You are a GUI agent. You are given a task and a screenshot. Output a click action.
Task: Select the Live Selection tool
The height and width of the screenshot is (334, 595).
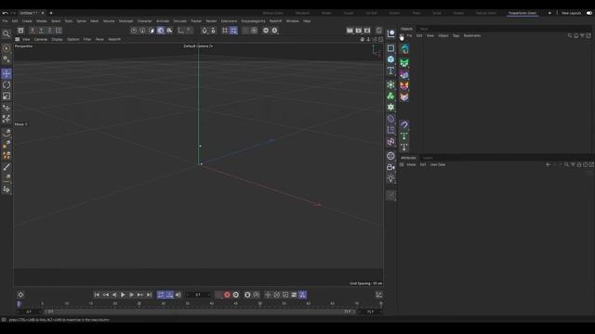(7, 48)
